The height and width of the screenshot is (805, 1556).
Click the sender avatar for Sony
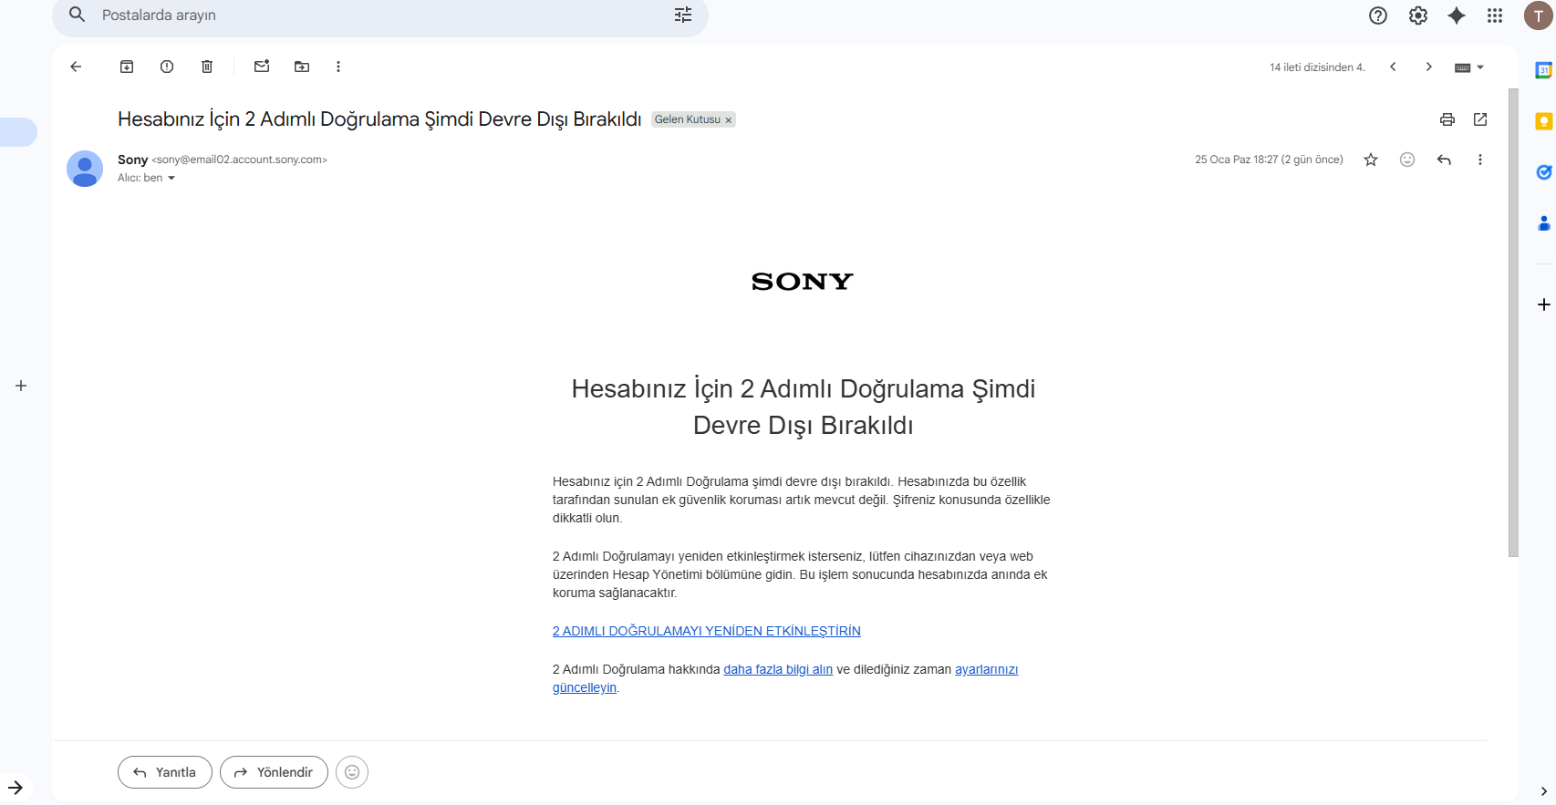tap(85, 169)
